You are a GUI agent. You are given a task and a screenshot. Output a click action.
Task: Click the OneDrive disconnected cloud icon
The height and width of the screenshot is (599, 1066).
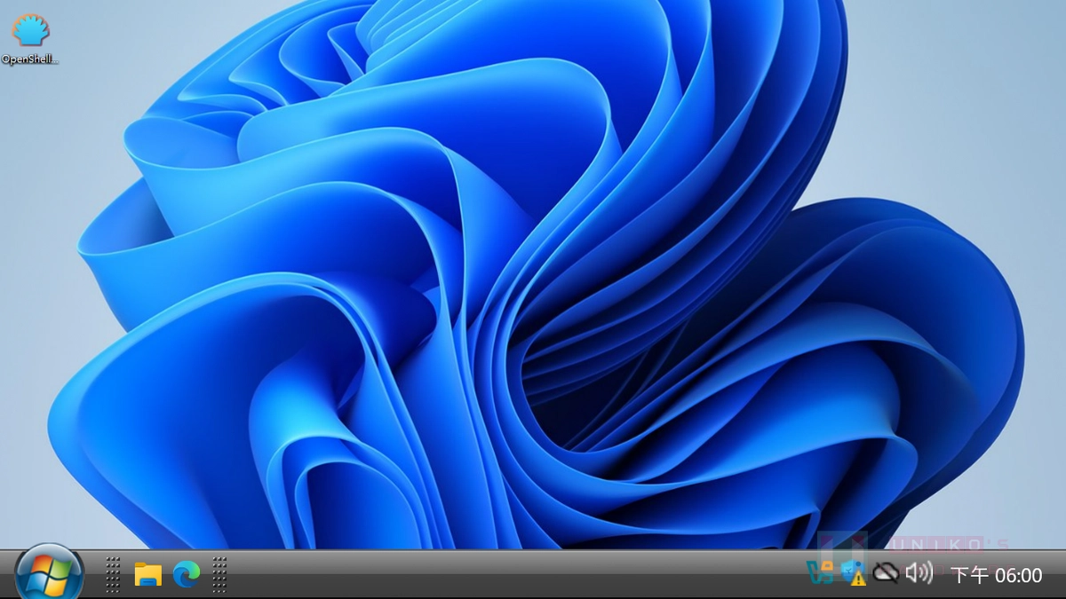tap(886, 573)
